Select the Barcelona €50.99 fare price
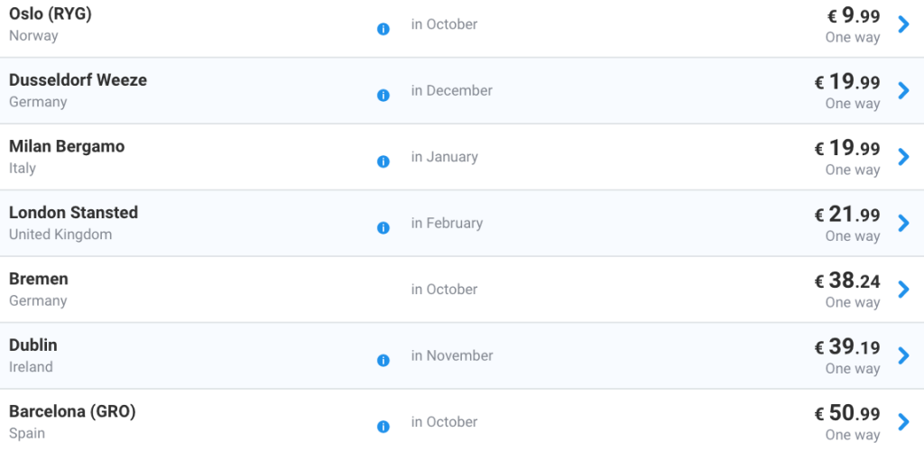This screenshot has height=451, width=924. 847,413
